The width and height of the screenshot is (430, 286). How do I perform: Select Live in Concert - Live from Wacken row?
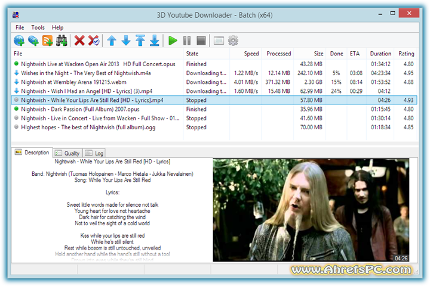point(214,118)
